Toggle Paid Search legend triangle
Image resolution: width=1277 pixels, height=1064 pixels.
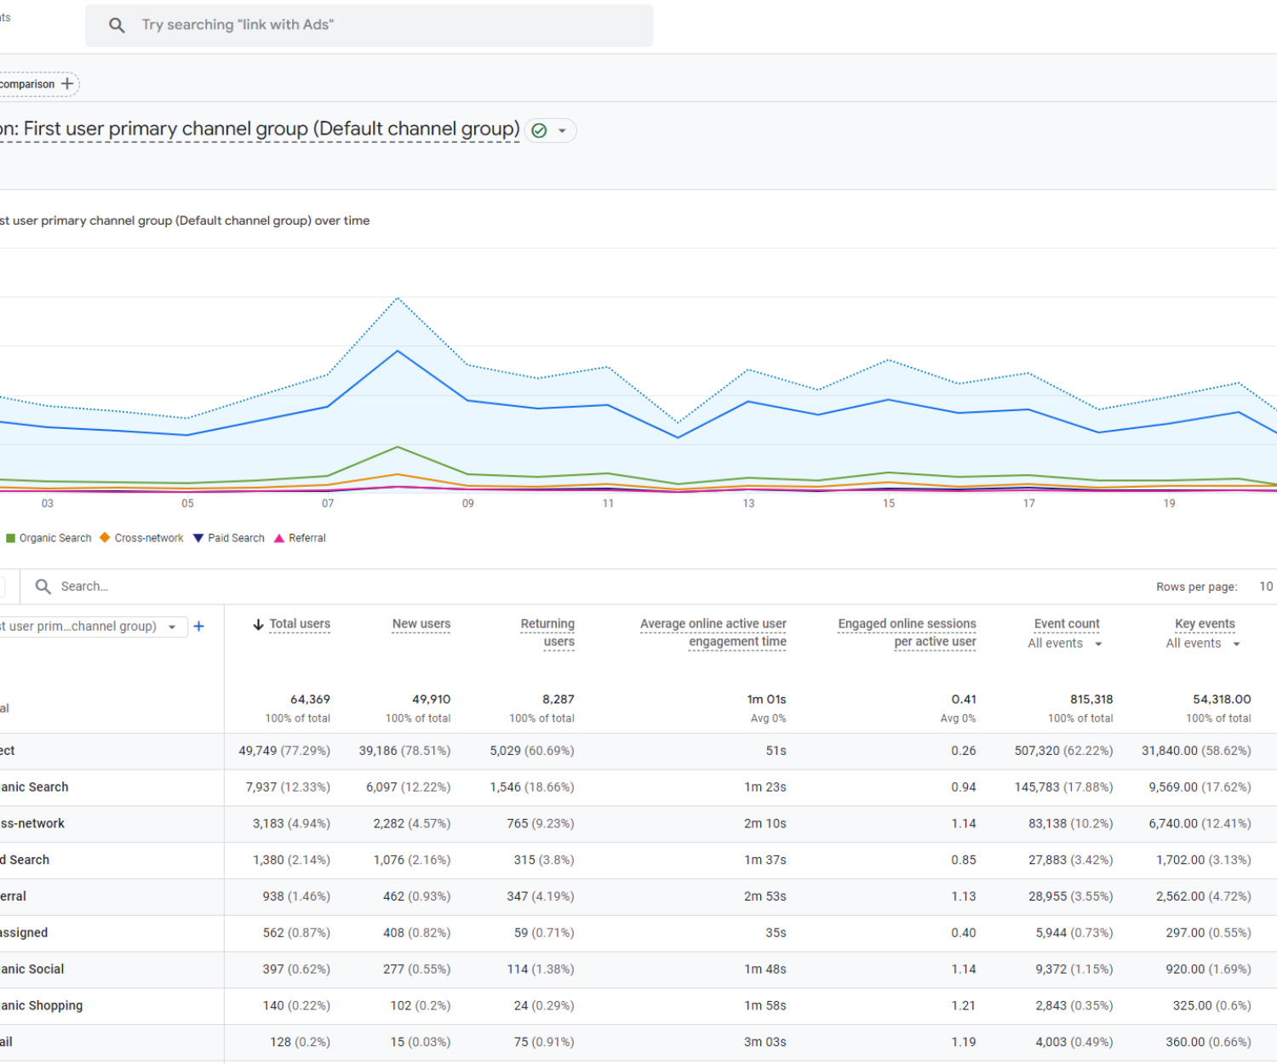(x=198, y=538)
